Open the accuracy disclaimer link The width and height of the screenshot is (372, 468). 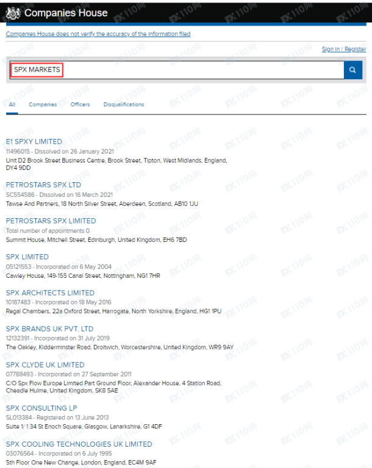[98, 34]
